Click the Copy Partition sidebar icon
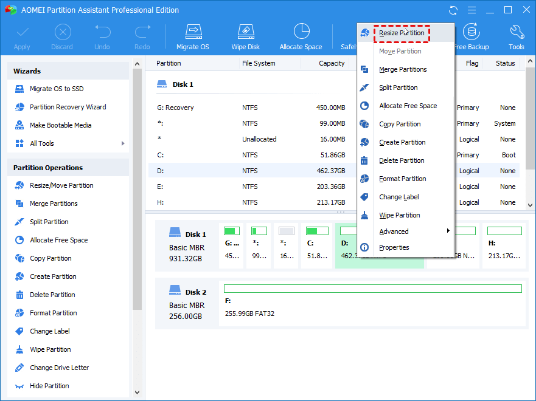The width and height of the screenshot is (536, 401). tap(19, 258)
